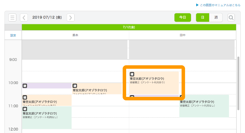Open the hamburger menu icon
This screenshot has height=133, width=245.
(12, 17)
